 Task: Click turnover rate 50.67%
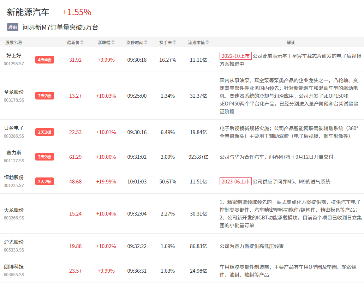tap(168, 182)
